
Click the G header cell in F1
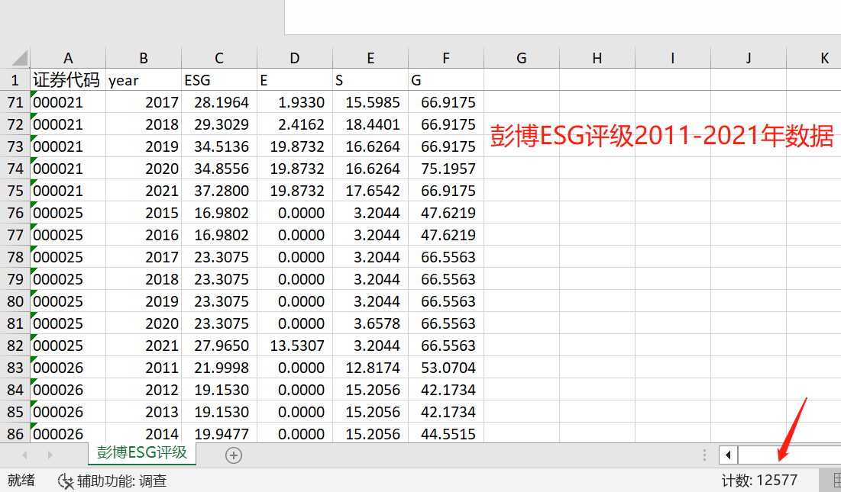(x=446, y=80)
